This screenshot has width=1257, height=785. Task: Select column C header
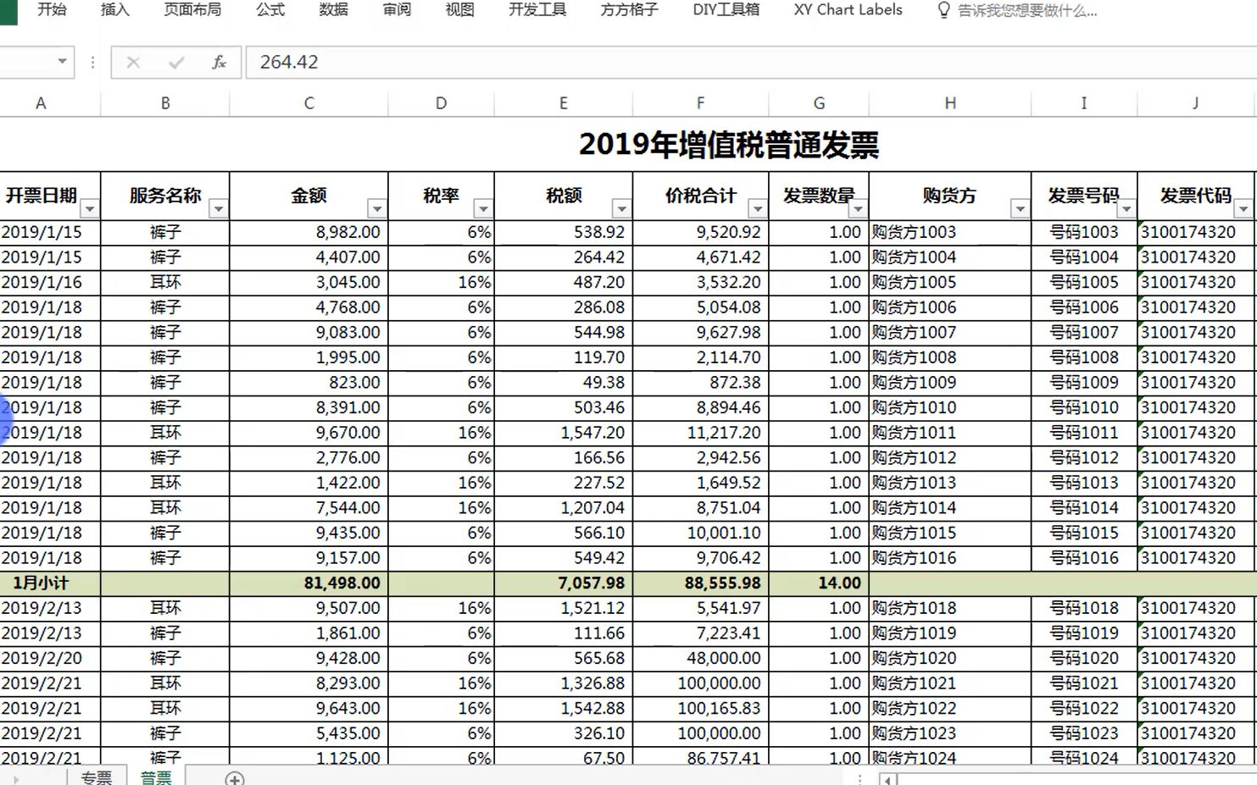pos(309,103)
